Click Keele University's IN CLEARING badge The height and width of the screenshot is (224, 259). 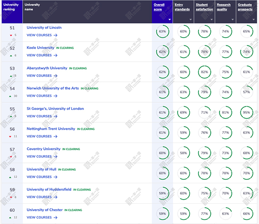click(65, 48)
